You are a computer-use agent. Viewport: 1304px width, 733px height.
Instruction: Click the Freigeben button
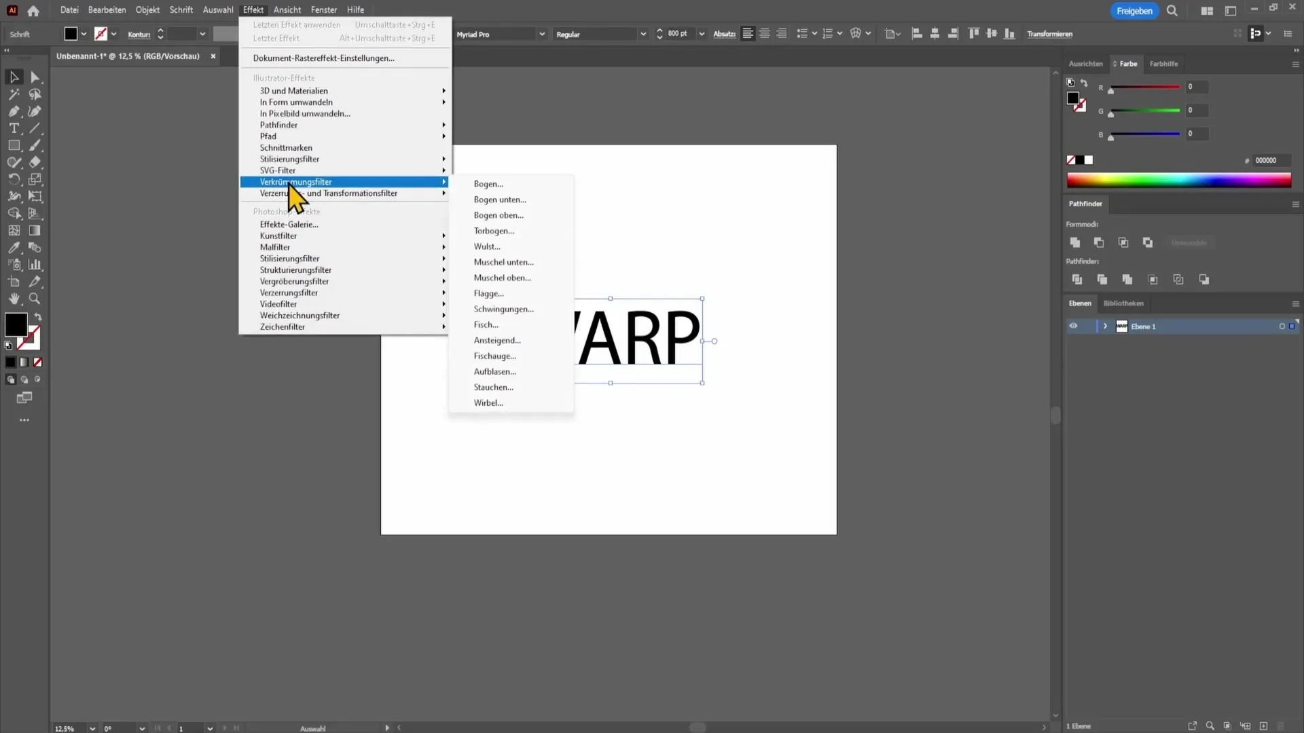1134,11
